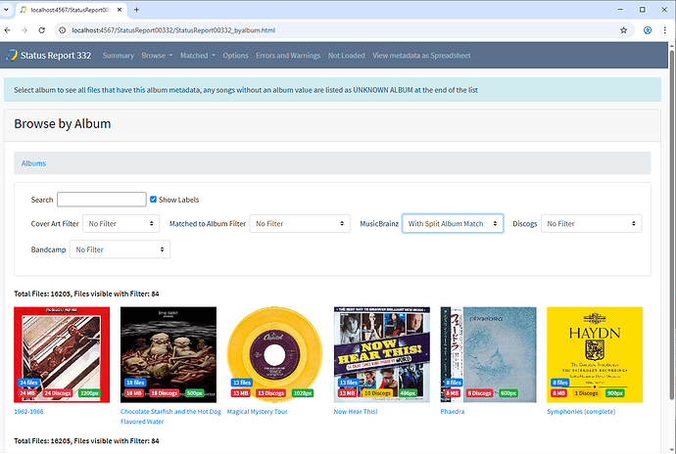Open the Bandcamp filter dropdown
This screenshot has height=454, width=676.
[120, 250]
